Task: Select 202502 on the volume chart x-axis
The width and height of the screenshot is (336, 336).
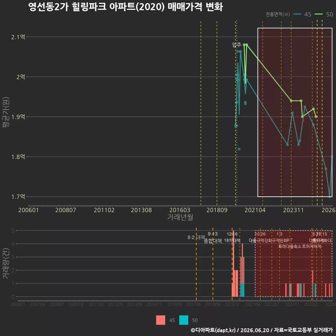Action: pos(311,304)
